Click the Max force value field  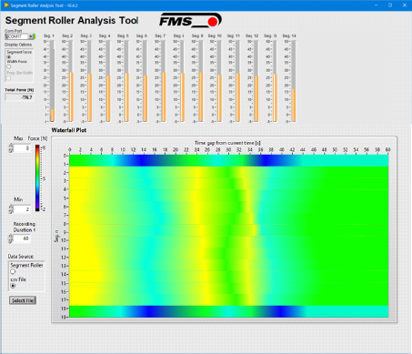[x=22, y=148]
